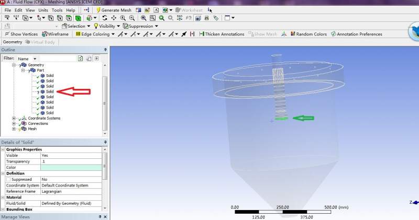Click the Tags label icon

[x=216, y=18]
